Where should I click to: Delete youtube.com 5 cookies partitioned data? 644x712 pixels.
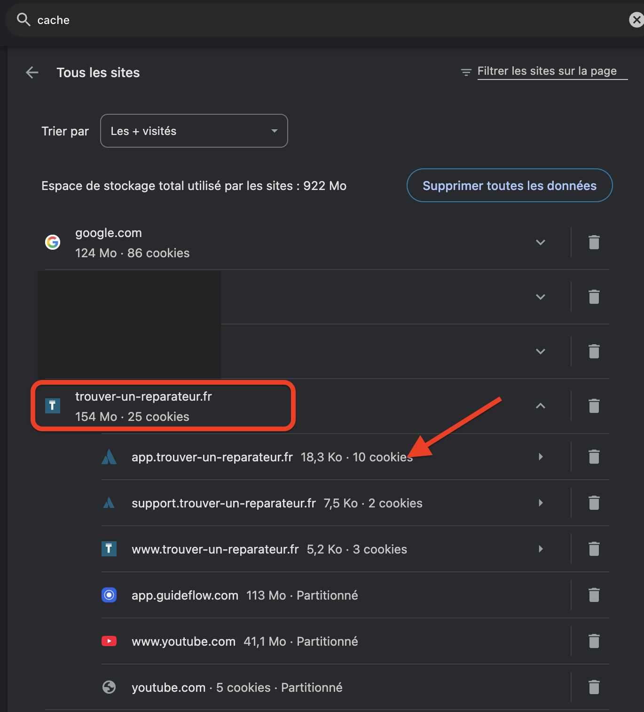click(594, 687)
